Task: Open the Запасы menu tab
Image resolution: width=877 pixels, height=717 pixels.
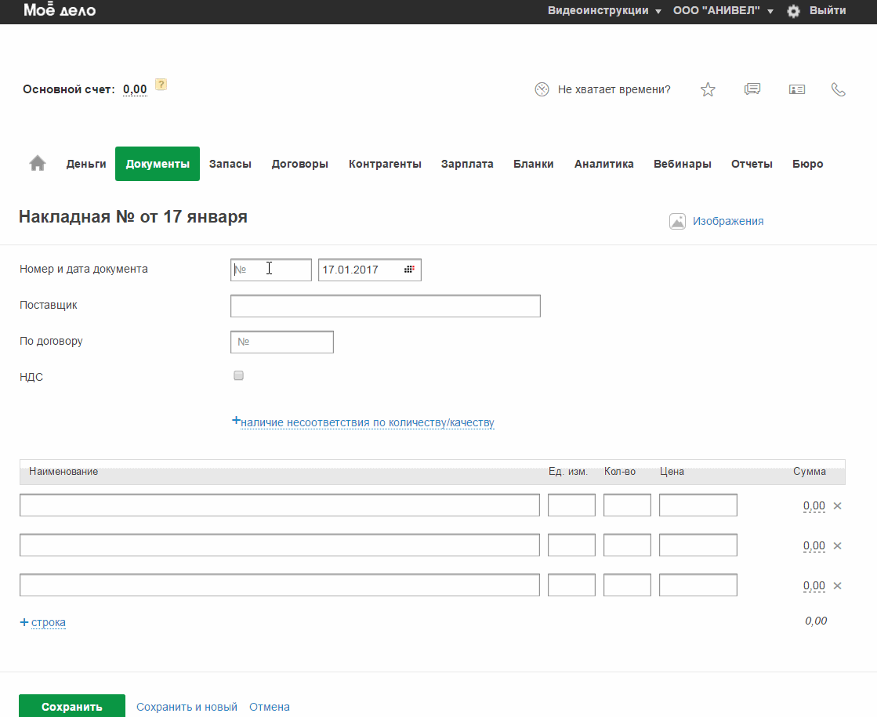Action: click(230, 164)
